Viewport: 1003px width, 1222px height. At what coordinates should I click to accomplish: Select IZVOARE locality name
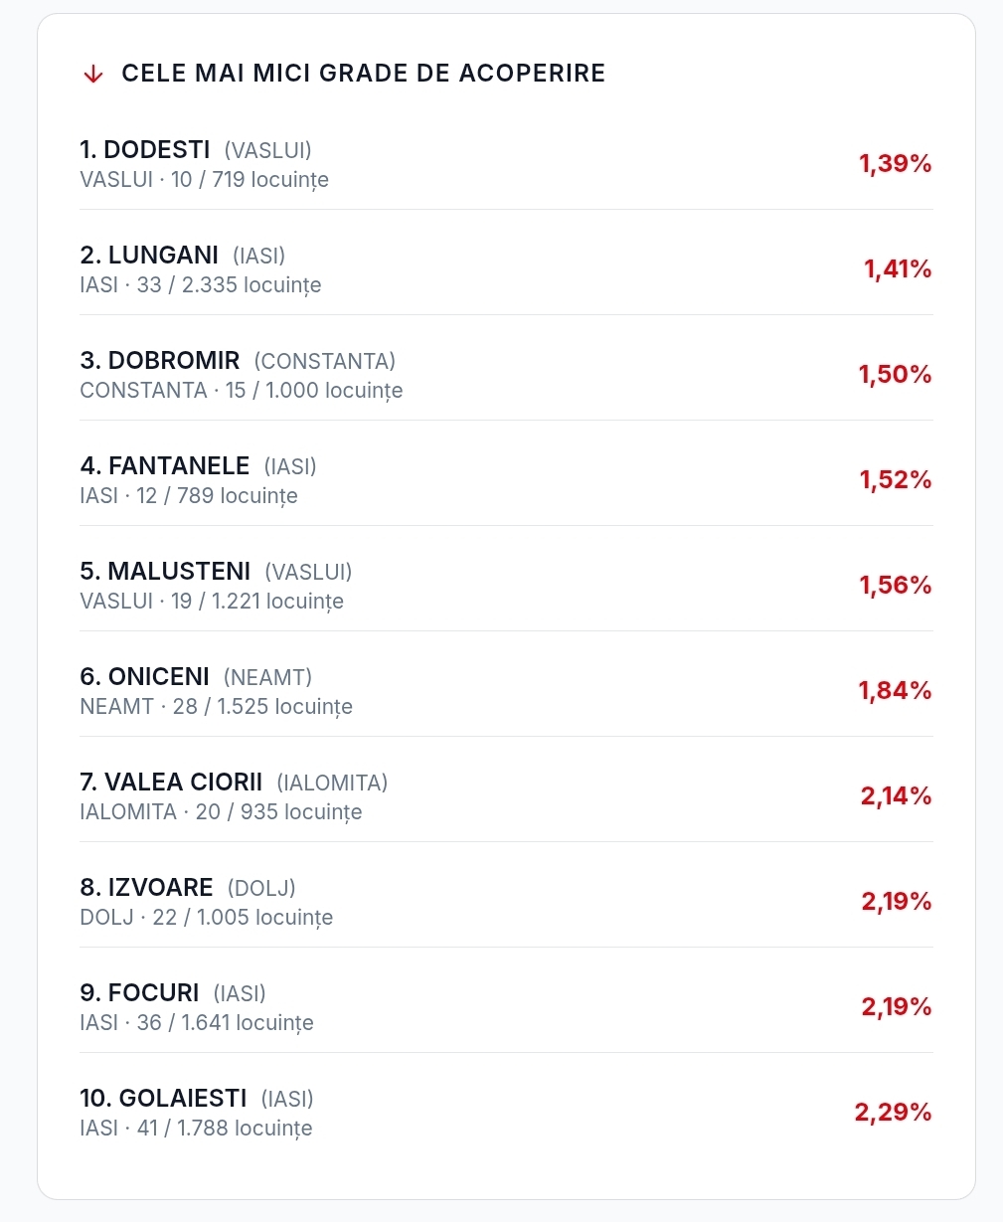(x=160, y=888)
